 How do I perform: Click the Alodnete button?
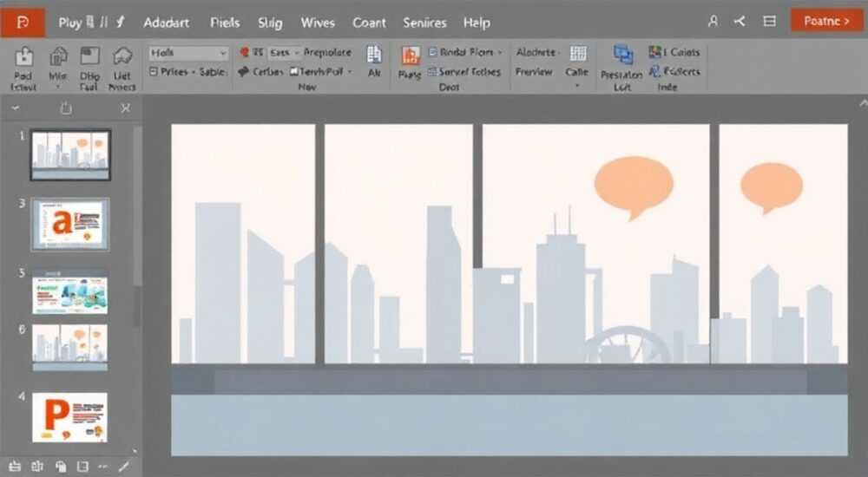(536, 52)
